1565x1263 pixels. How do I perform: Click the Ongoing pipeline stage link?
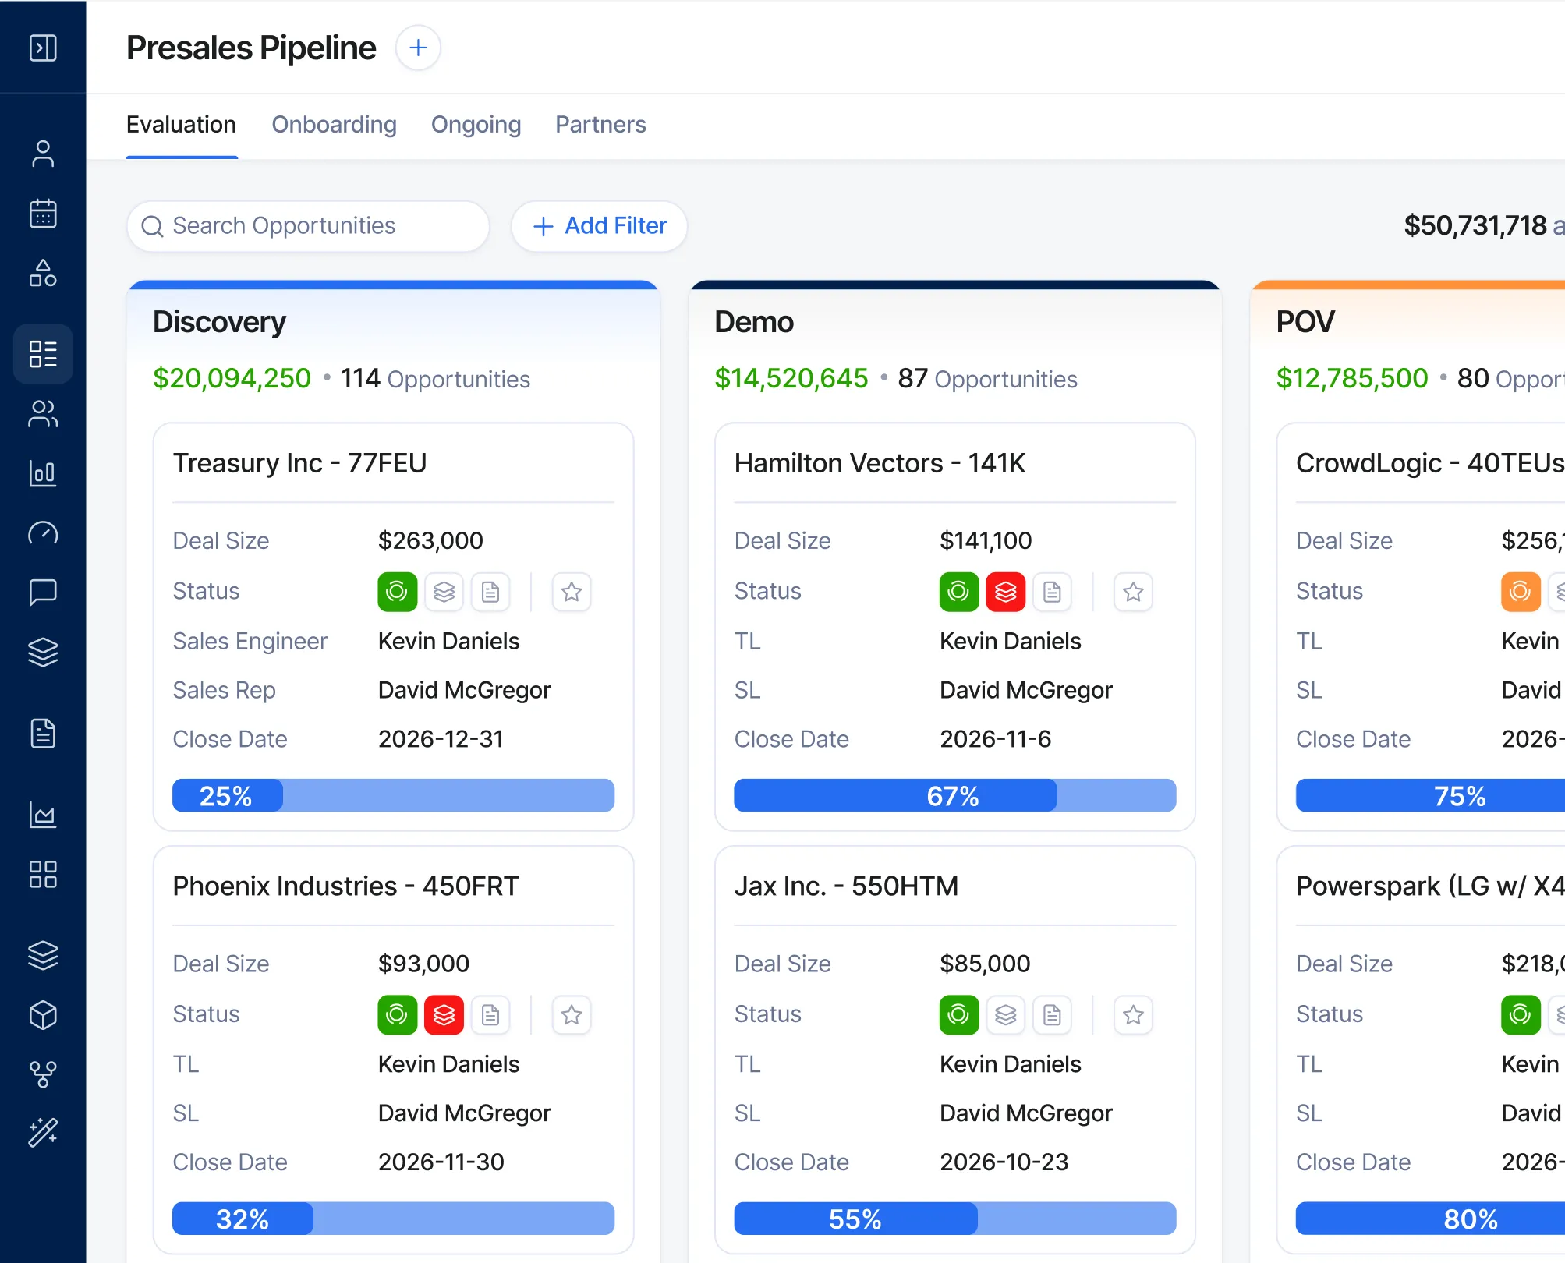(x=476, y=125)
